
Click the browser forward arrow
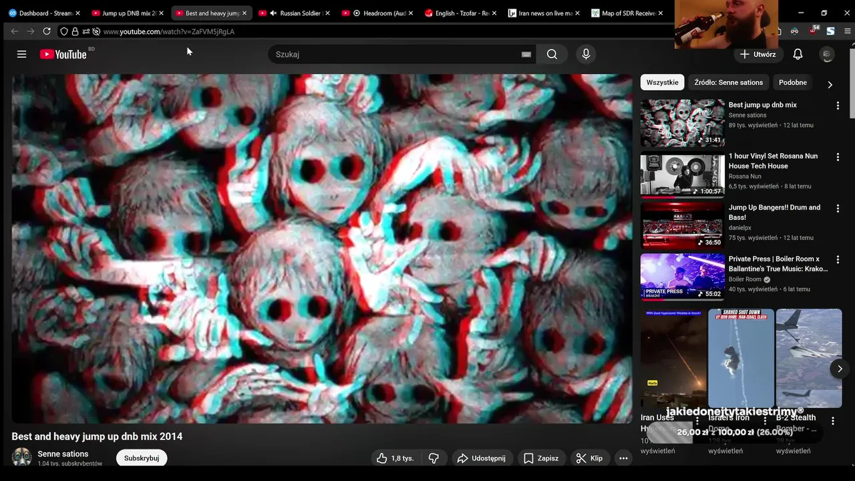31,31
